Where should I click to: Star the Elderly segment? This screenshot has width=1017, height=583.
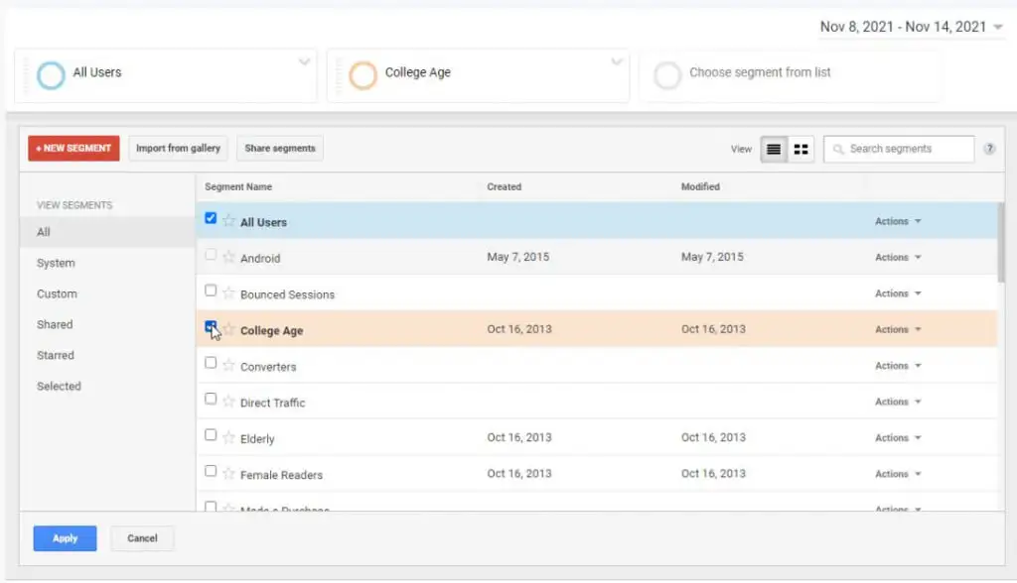pyautogui.click(x=228, y=438)
